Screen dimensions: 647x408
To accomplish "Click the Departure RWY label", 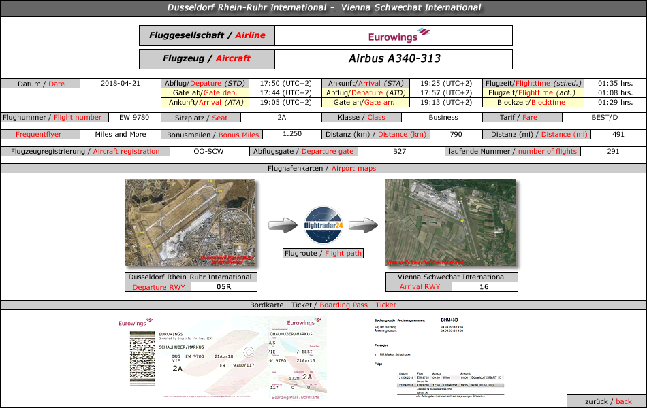I will (x=159, y=287).
